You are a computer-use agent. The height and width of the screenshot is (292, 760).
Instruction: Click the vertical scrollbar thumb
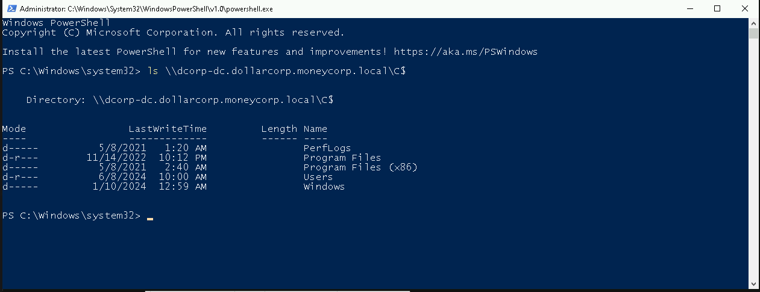(754, 33)
